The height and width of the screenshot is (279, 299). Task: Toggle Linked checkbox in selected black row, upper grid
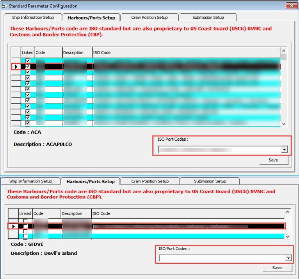[x=28, y=66]
